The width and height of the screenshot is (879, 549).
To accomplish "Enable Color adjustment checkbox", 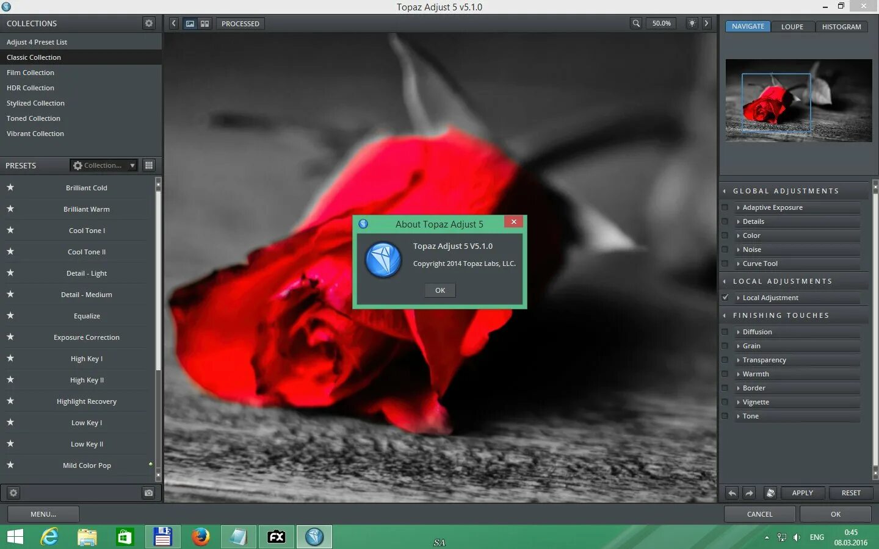I will pos(725,235).
